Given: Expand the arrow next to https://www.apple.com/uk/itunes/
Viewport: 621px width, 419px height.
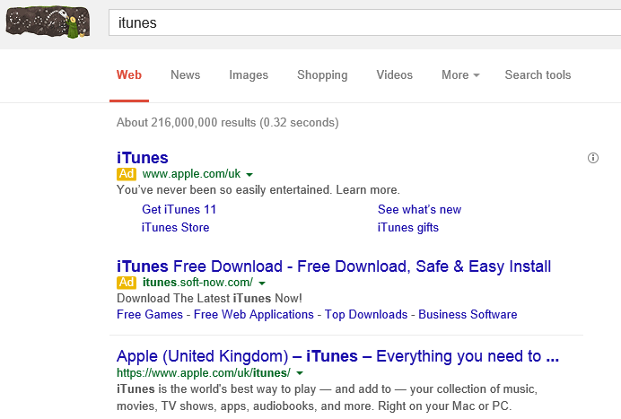Looking at the screenshot, I should click(300, 373).
